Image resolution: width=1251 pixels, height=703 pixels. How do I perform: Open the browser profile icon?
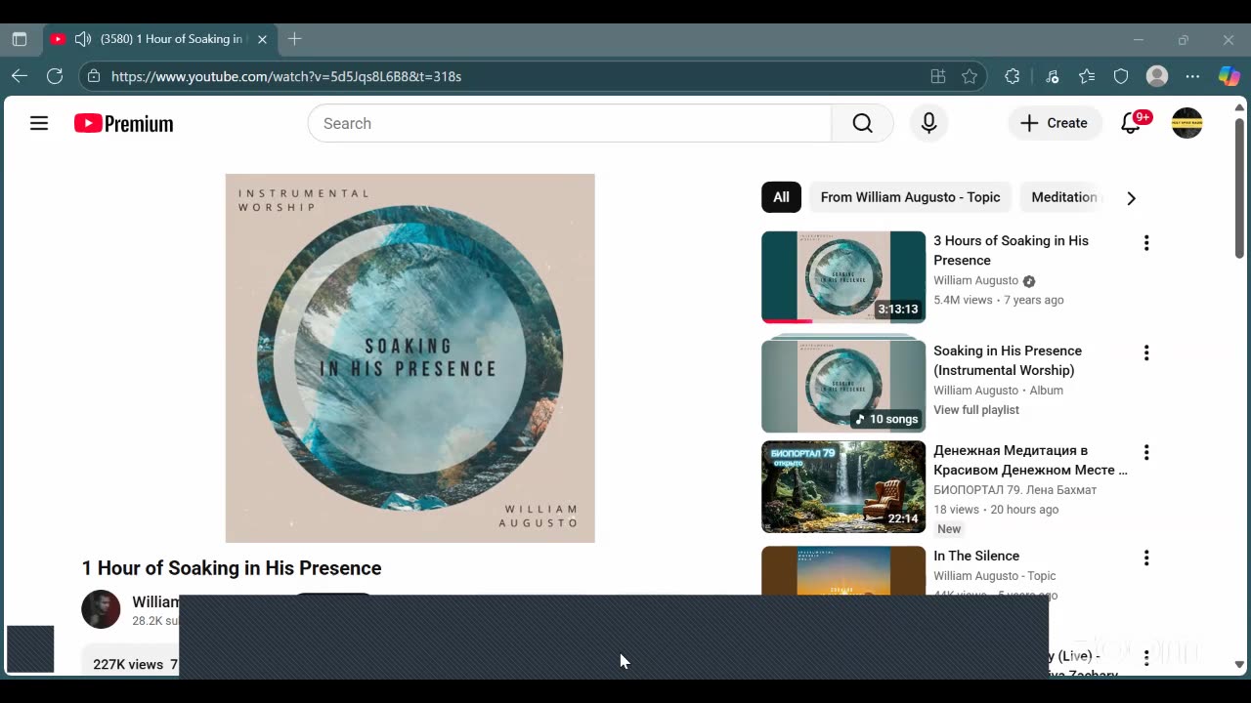pos(1157,76)
